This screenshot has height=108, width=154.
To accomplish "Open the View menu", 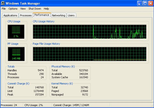I will click(23, 9).
